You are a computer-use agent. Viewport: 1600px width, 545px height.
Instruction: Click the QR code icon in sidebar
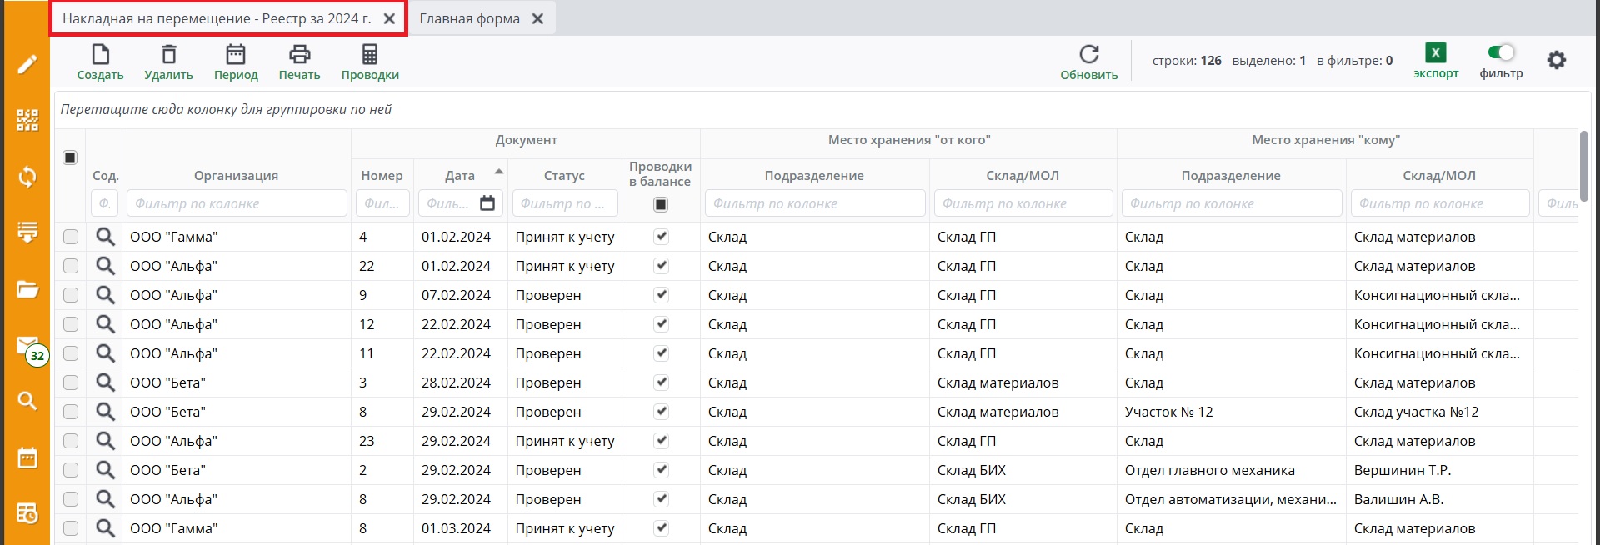[27, 120]
